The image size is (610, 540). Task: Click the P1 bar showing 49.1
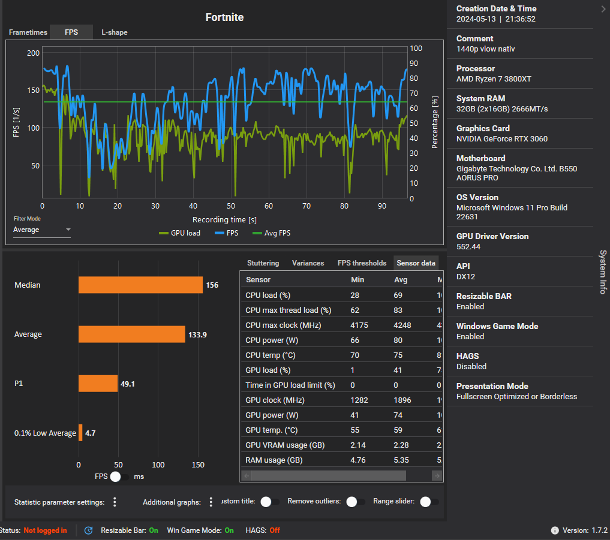[98, 384]
